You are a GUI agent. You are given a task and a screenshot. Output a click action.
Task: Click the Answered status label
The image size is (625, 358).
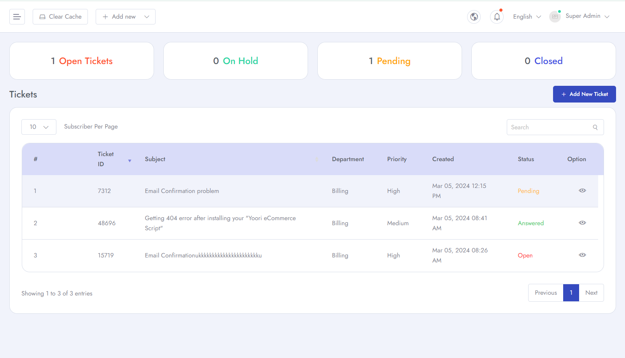click(531, 223)
